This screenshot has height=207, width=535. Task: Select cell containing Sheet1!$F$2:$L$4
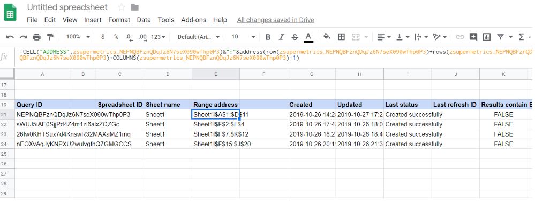click(216, 124)
